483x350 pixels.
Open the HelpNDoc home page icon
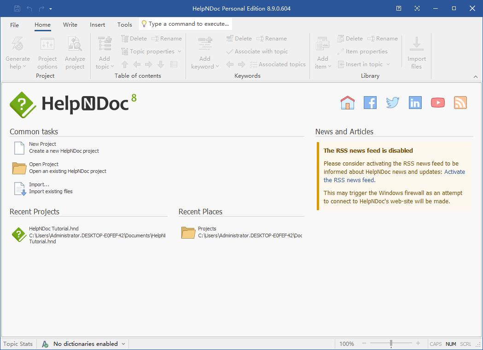[x=347, y=103]
